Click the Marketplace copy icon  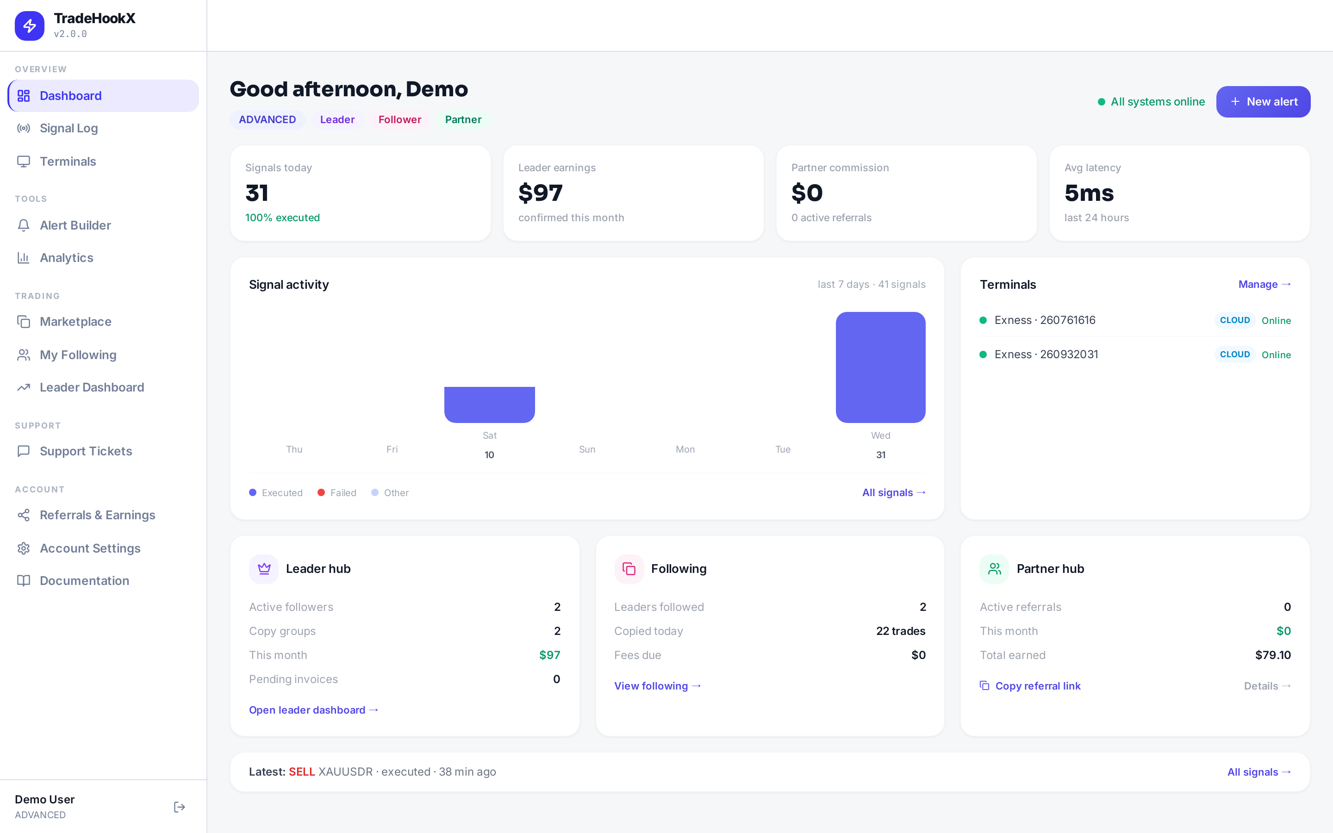click(x=24, y=322)
